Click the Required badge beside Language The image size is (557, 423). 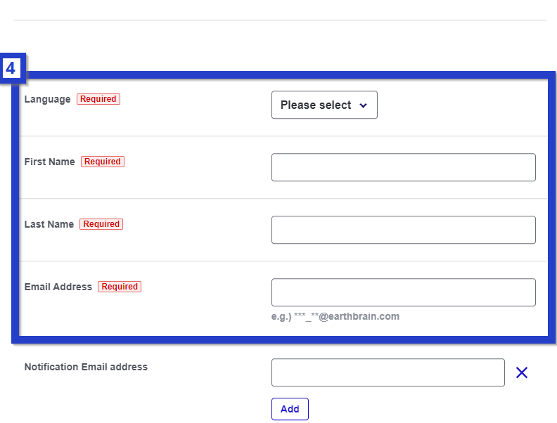click(98, 99)
